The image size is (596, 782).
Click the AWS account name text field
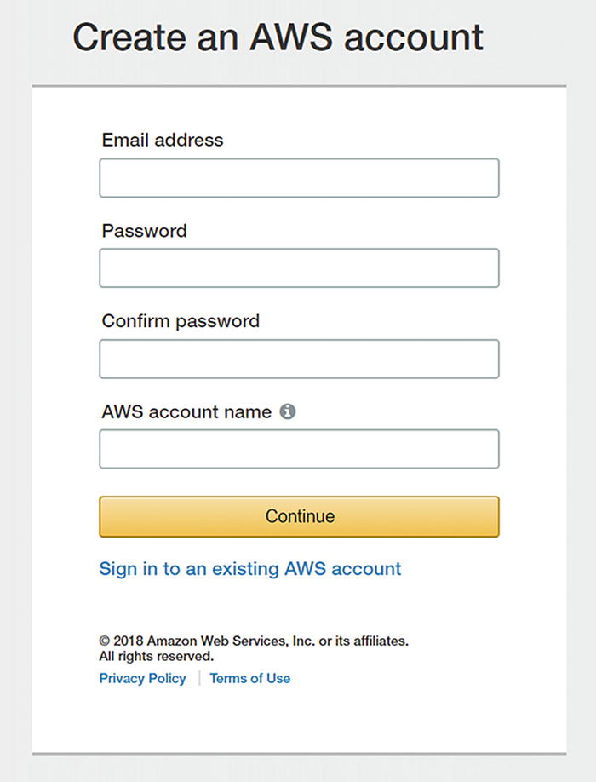[x=299, y=449]
